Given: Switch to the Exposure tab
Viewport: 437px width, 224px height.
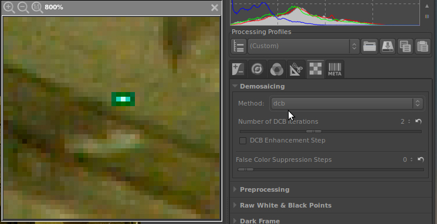Looking at the screenshot, I should 238,69.
